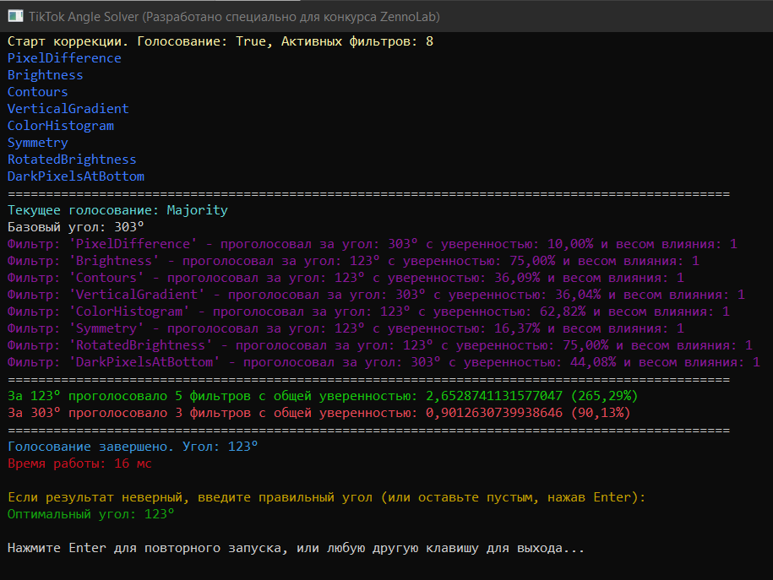Click the 'Старт коррекции' header line

click(x=220, y=41)
